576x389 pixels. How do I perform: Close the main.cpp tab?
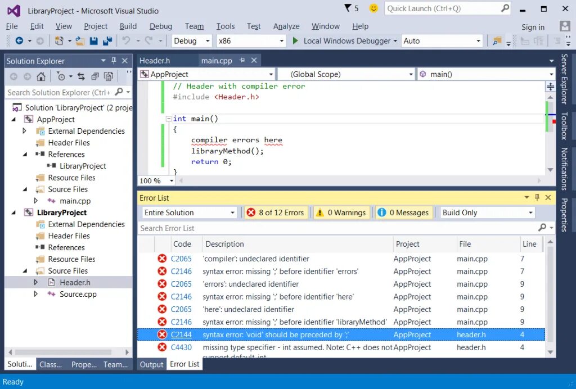pyautogui.click(x=254, y=60)
